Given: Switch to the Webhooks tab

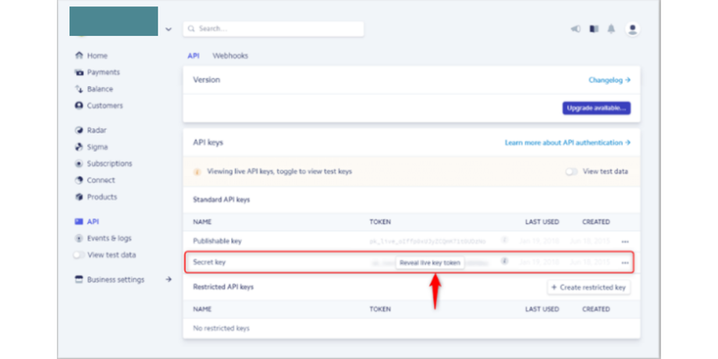Looking at the screenshot, I should tap(230, 56).
